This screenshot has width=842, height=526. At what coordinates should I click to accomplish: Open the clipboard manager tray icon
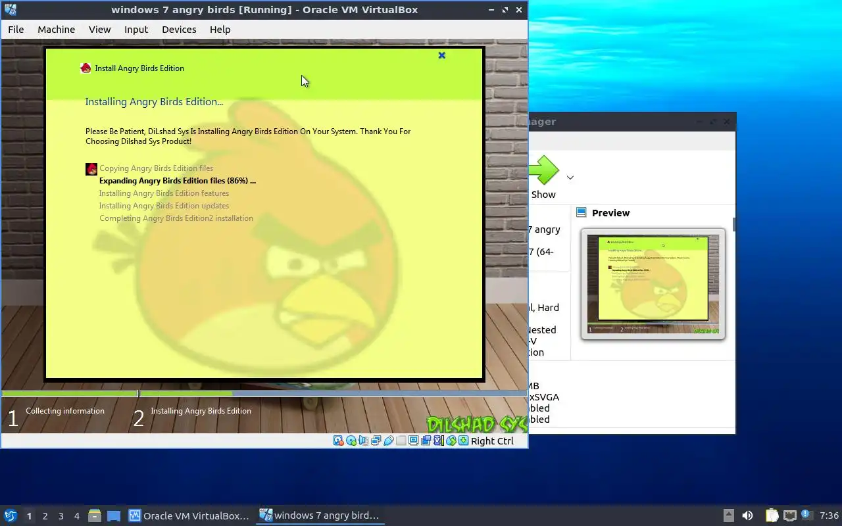point(772,516)
